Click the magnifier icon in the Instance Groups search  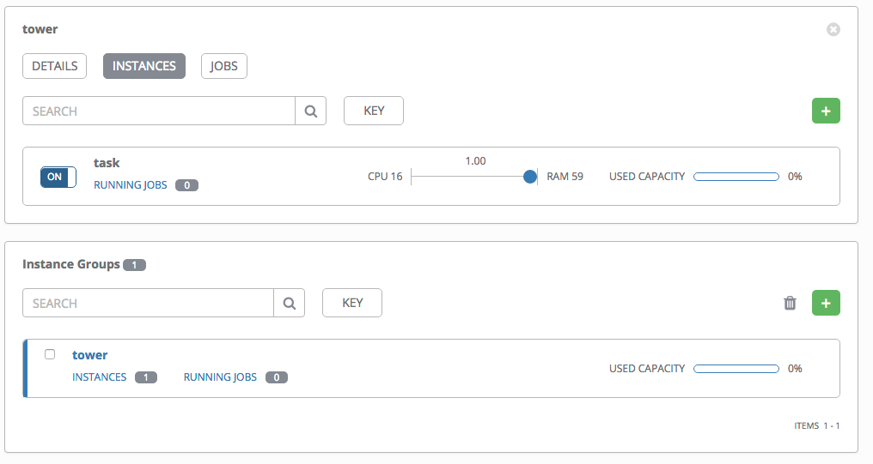[289, 303]
